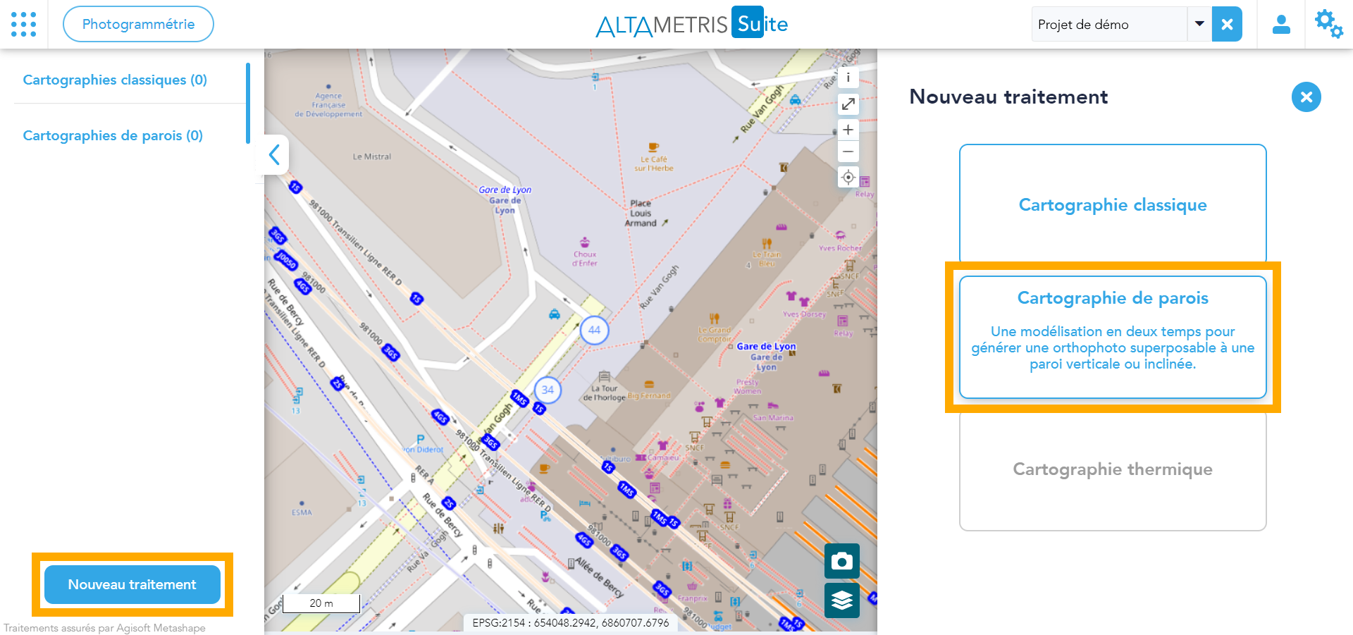Close the Nouveau traitement panel
Viewport: 1353px width, 635px height.
click(x=1306, y=97)
